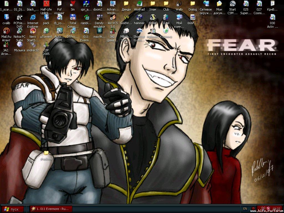Select the QIP 2005 messenger icon
Image resolution: width=284 pixels, height=213 pixels.
tap(46, 44)
